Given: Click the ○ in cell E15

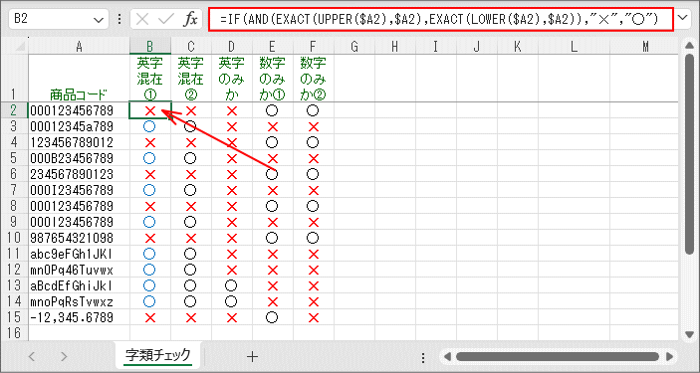Looking at the screenshot, I should pyautogui.click(x=272, y=317).
